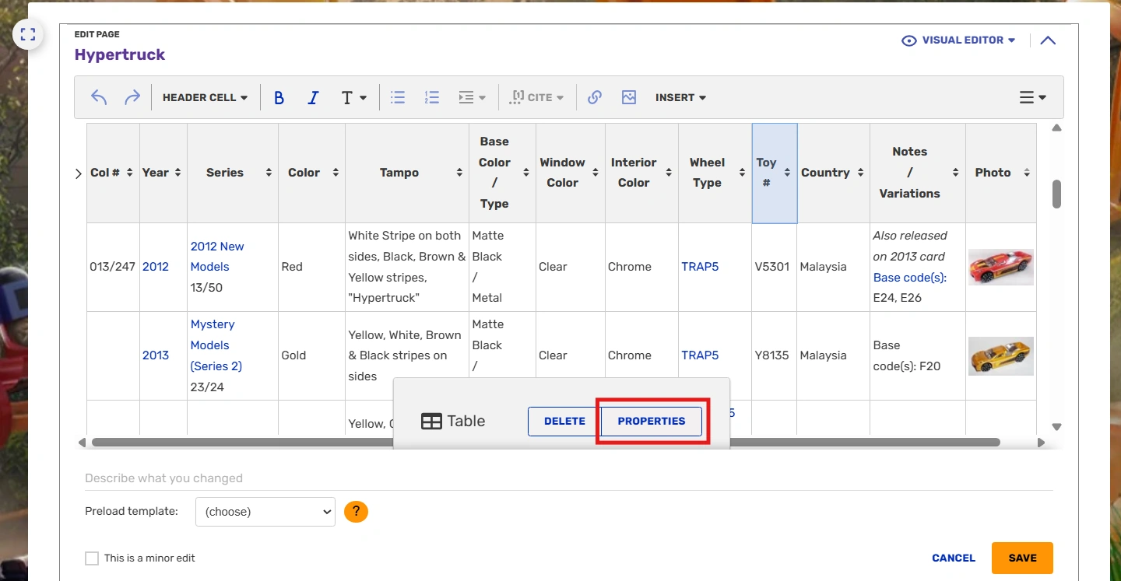Open the hamburger page options menu
Viewport: 1121px width, 581px height.
1032,97
